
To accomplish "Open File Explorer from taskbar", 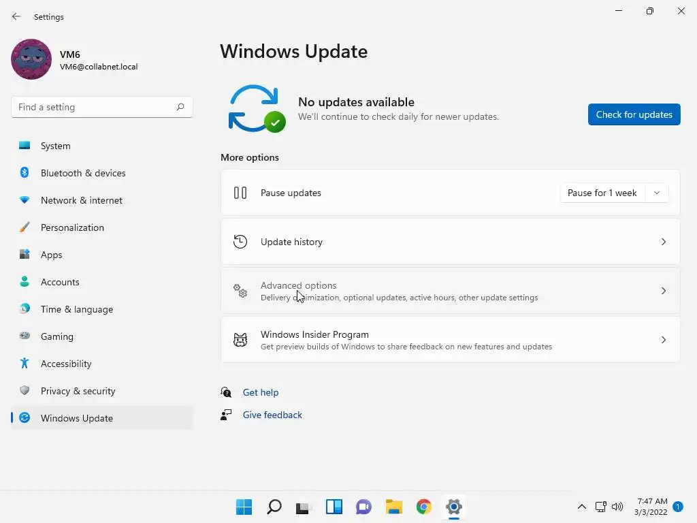I will coord(394,507).
